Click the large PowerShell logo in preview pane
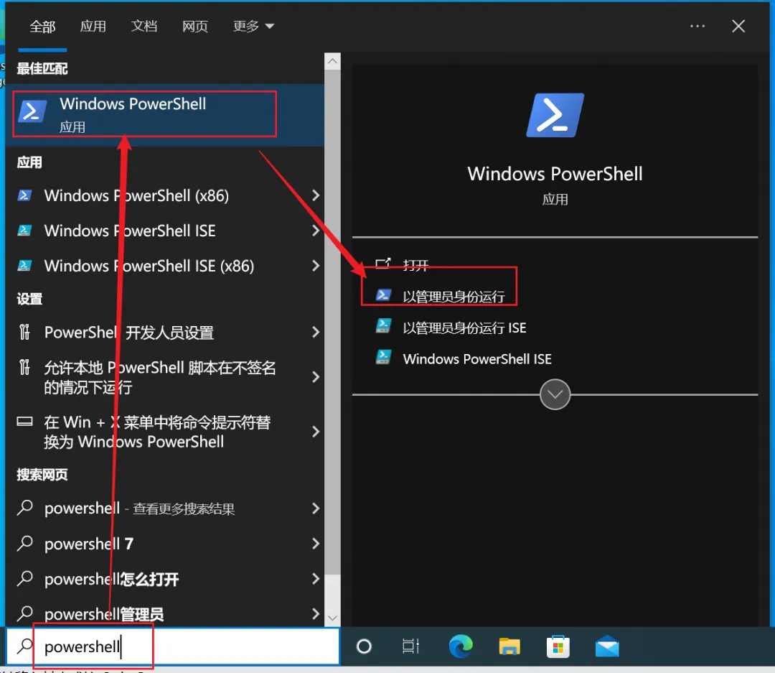The width and height of the screenshot is (775, 673). coord(555,116)
